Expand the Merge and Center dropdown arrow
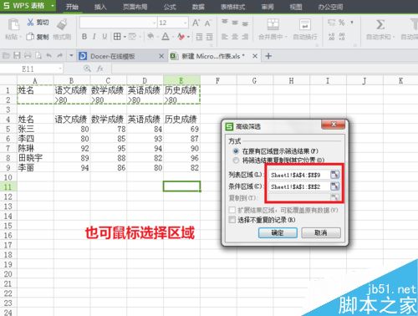 click(286, 37)
